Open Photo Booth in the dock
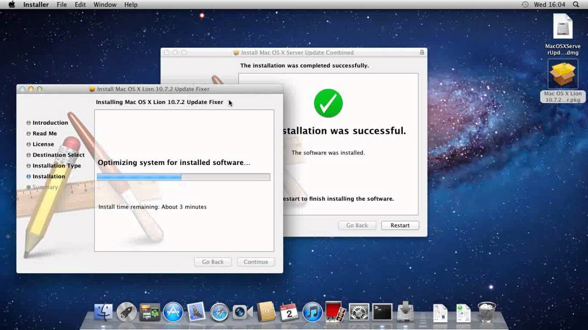The image size is (588, 330). tap(335, 312)
